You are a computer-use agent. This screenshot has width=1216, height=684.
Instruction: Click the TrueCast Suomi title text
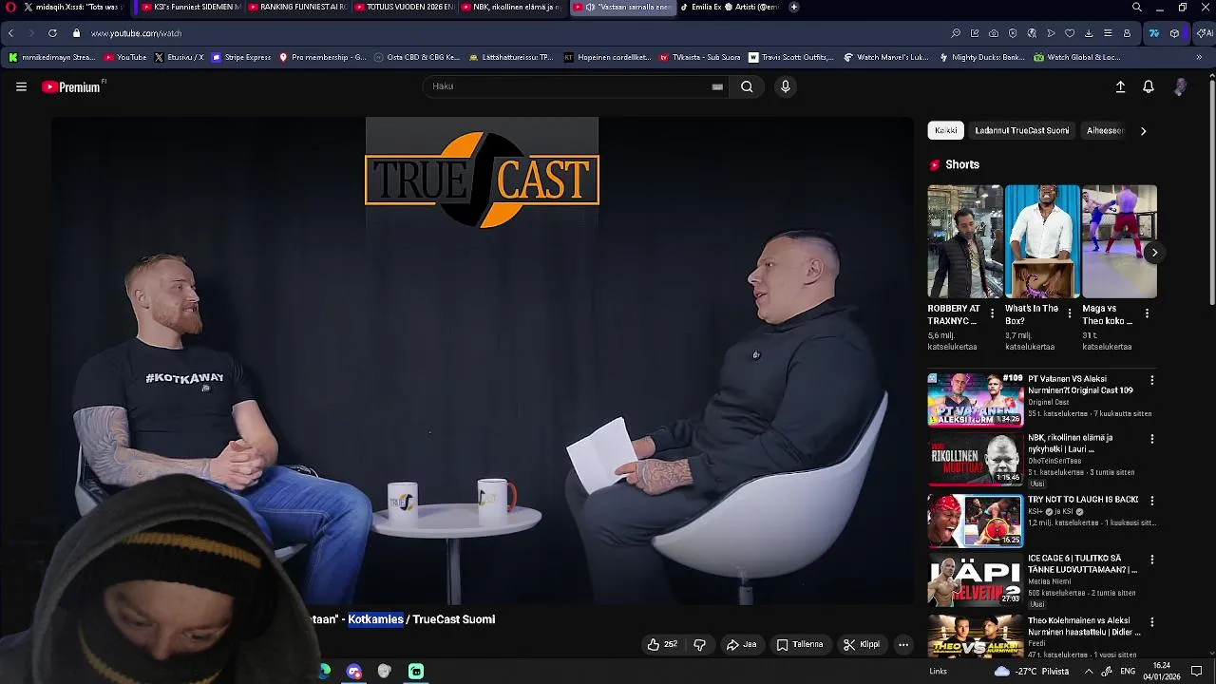click(454, 619)
